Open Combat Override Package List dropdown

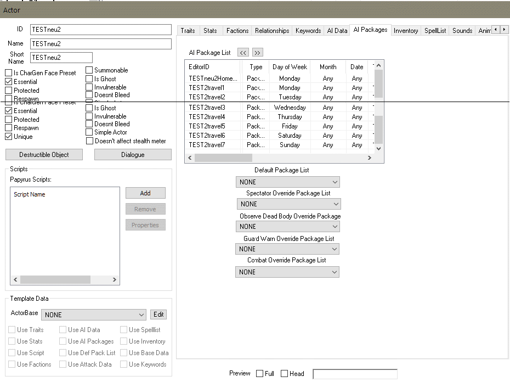click(x=287, y=272)
